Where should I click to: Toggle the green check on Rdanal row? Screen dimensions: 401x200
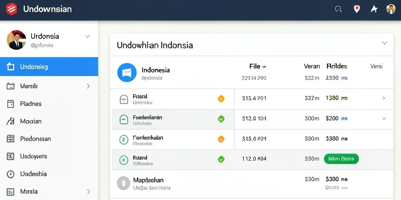click(221, 159)
